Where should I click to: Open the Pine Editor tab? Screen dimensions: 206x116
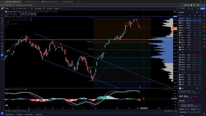[x=20, y=114]
